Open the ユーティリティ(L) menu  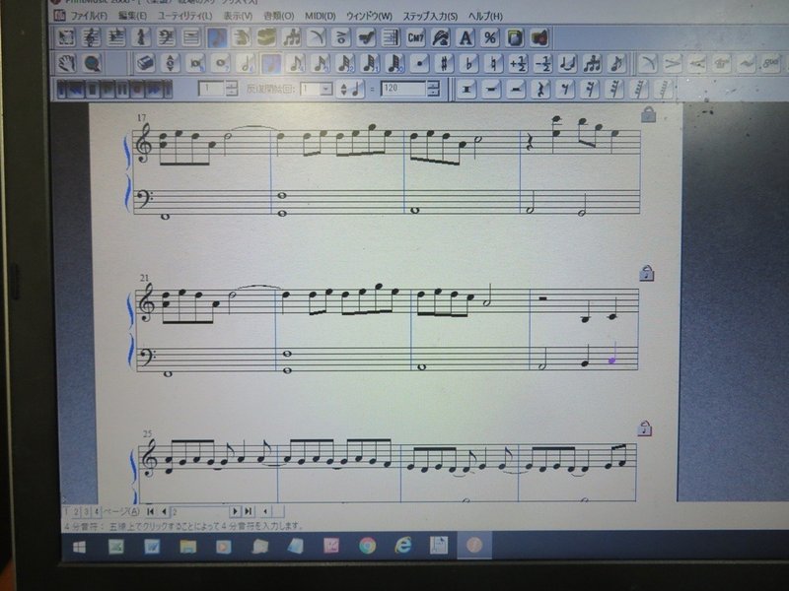[184, 16]
